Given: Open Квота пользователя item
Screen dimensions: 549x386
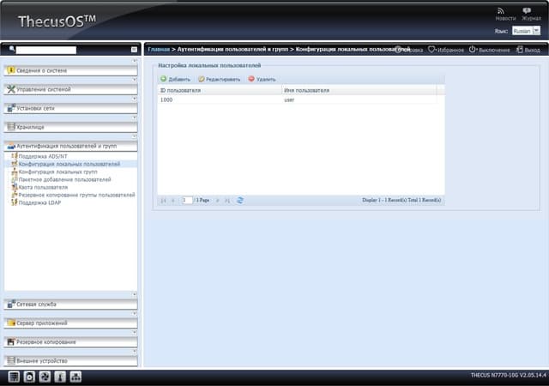Looking at the screenshot, I should click(43, 187).
